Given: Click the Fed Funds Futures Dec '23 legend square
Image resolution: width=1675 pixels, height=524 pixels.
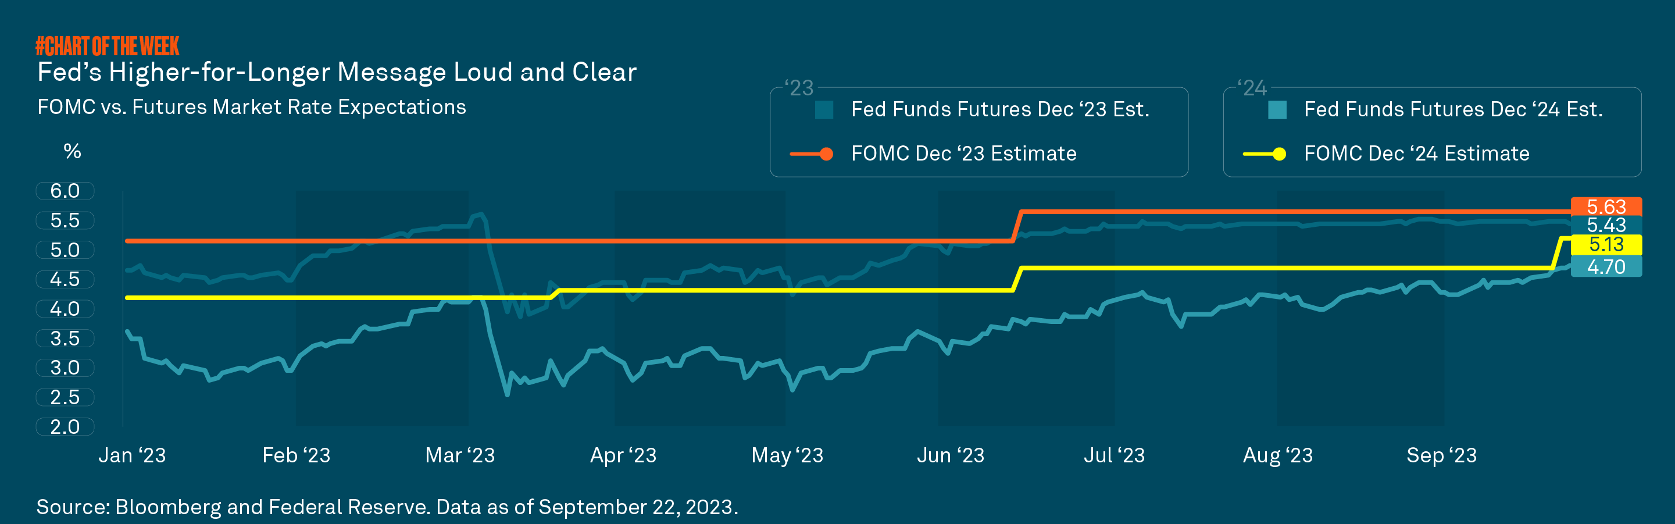Looking at the screenshot, I should (x=824, y=110).
